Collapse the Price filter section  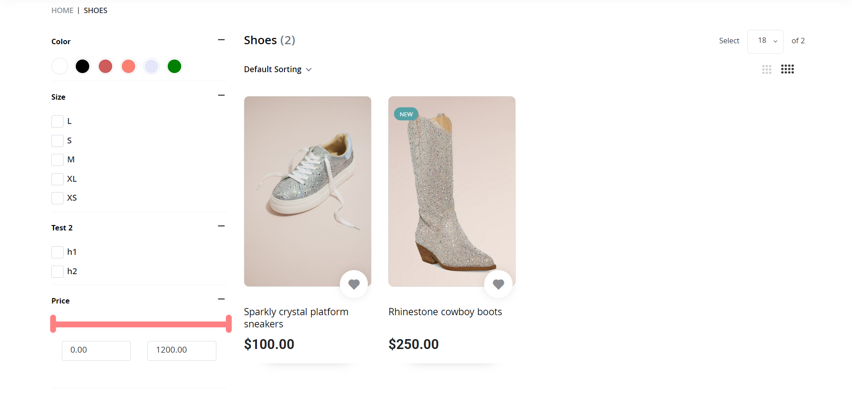coord(221,299)
